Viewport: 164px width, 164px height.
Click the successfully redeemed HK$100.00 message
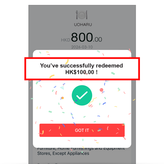pos(81,69)
